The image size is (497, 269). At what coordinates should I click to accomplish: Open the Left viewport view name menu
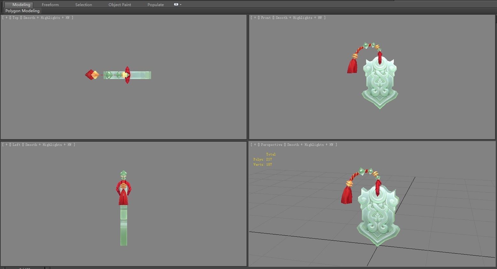17,145
